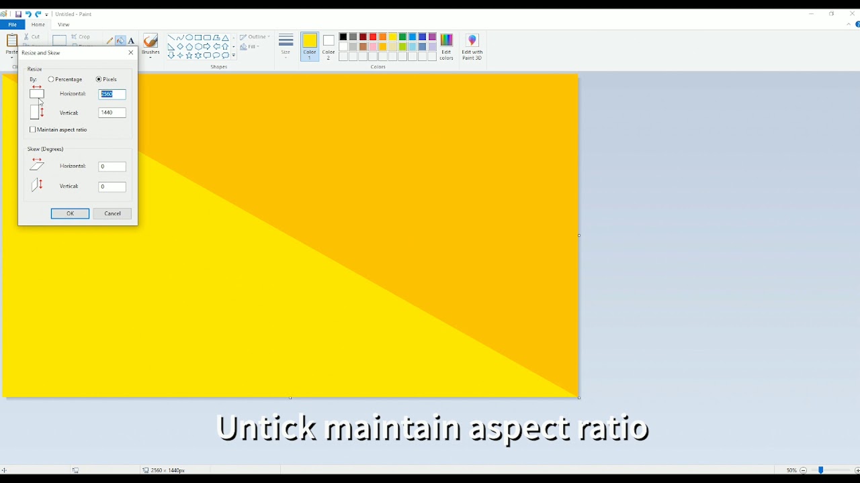Image resolution: width=860 pixels, height=483 pixels.
Task: Choose the Cloud callout shape
Action: click(x=226, y=55)
